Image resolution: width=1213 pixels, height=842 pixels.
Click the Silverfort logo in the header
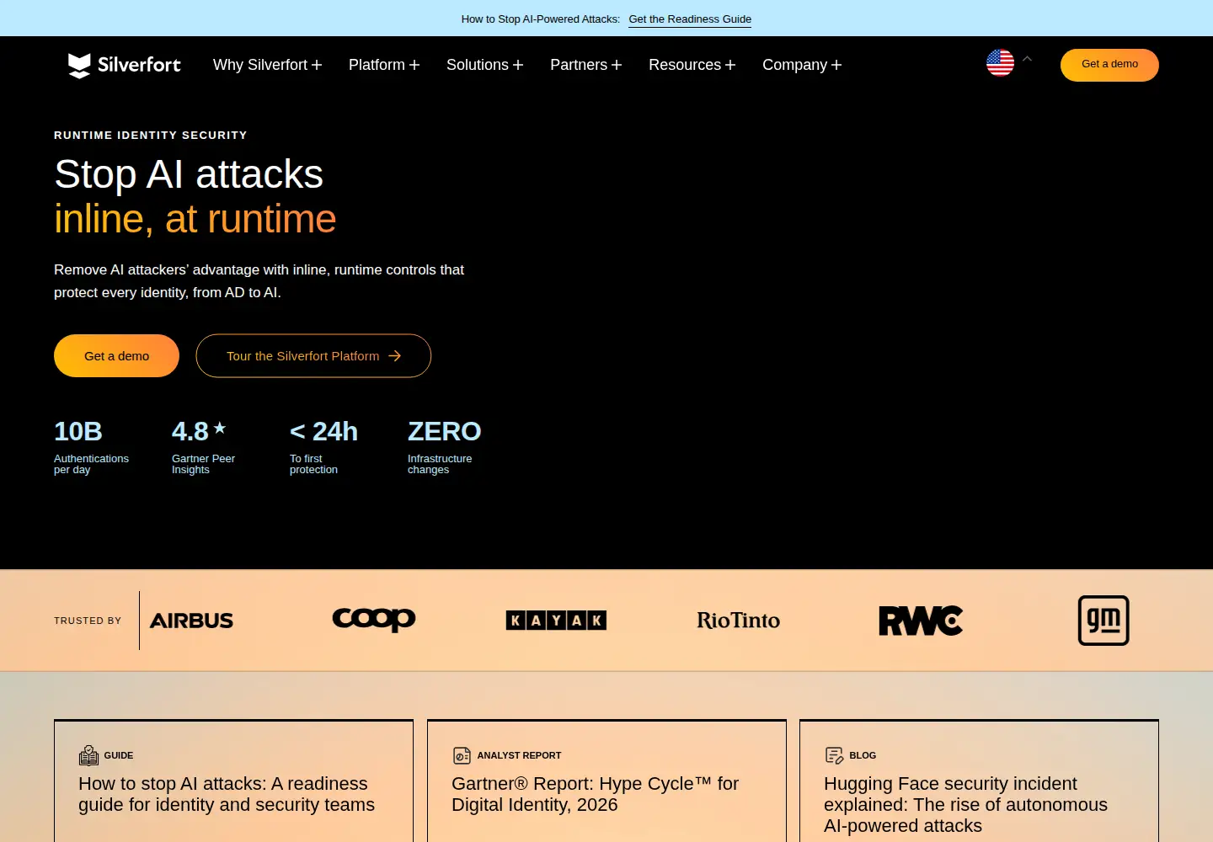125,65
